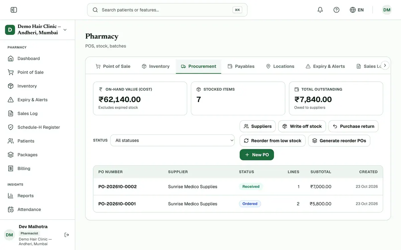Image resolution: width=401 pixels, height=250 pixels.
Task: Click the Received status badge
Action: click(251, 187)
